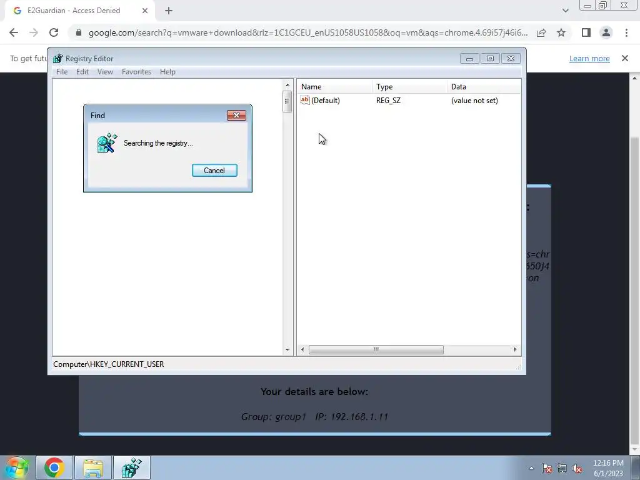This screenshot has width=640, height=480.
Task: Bookmark this page with the star
Action: (x=561, y=32)
